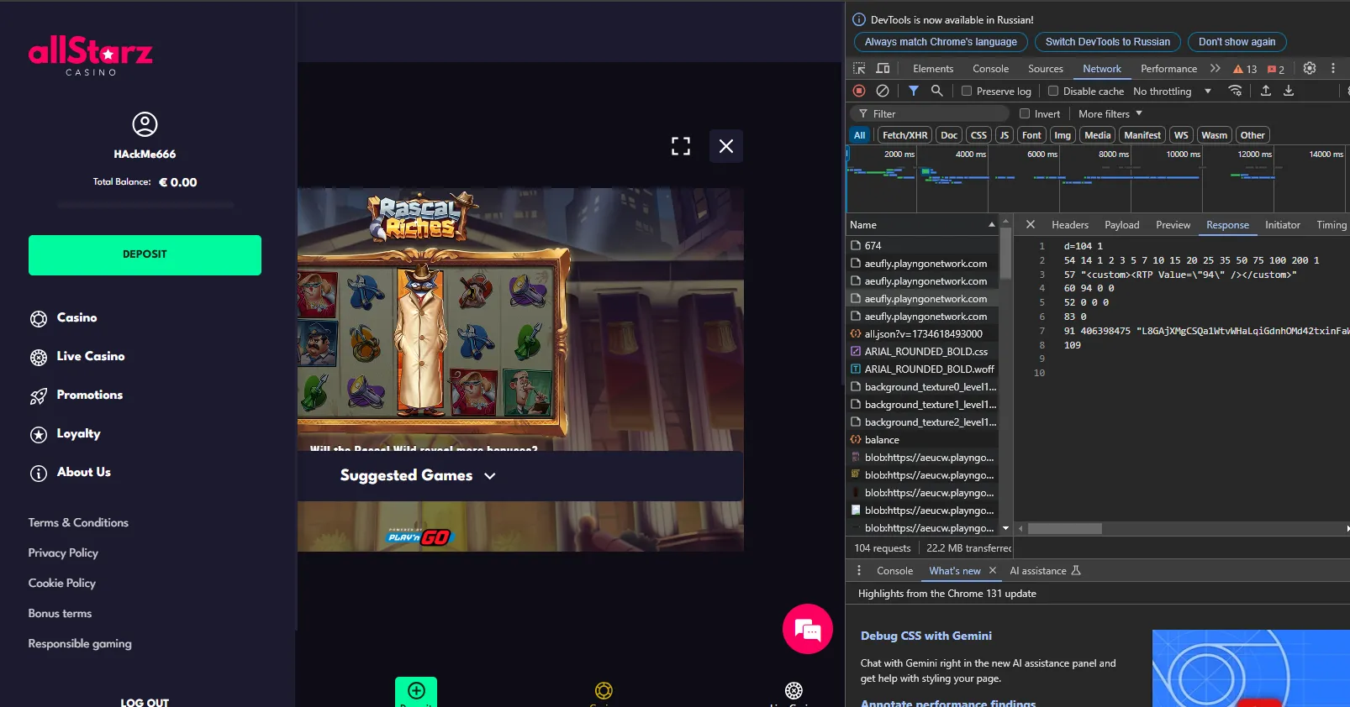Open the DevTools customize three-dot menu
This screenshot has height=707, width=1350.
click(x=1333, y=69)
